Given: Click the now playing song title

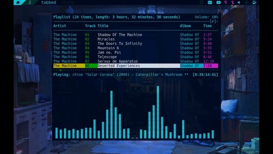Looking at the screenshot, I should [130, 74].
